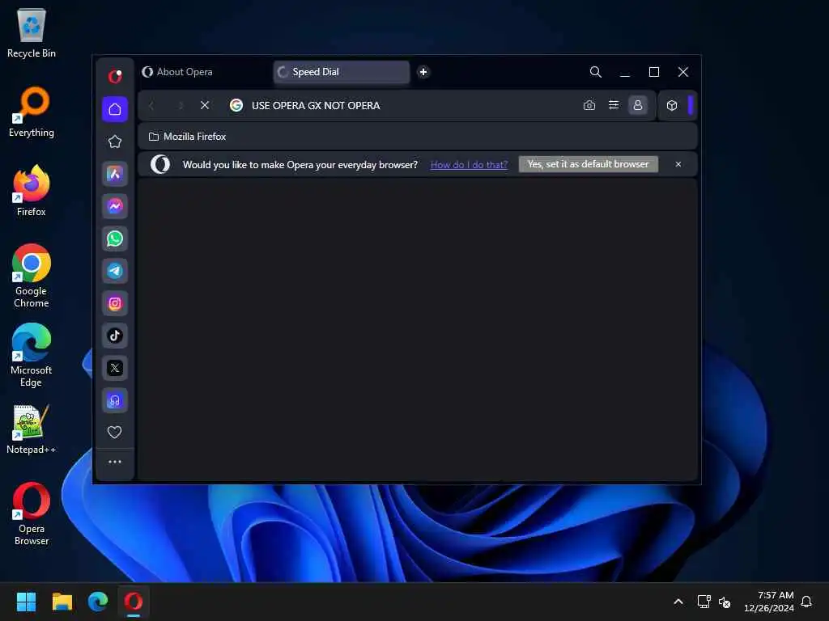Open Telegram in the sidebar

coord(115,271)
